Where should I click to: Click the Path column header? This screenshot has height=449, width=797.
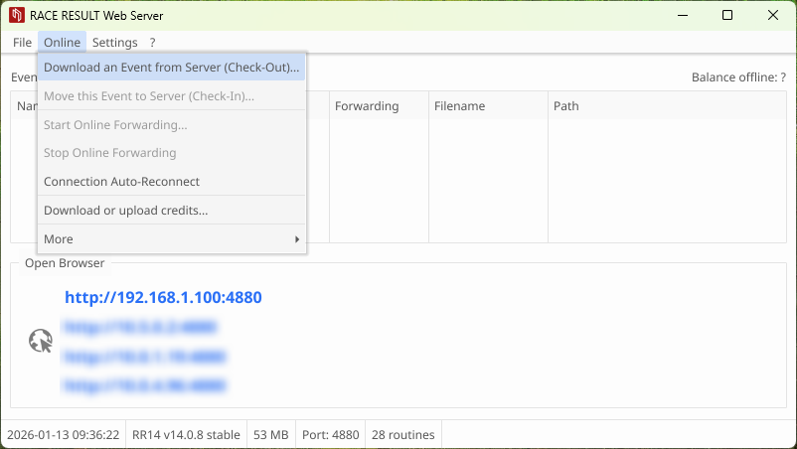(x=566, y=106)
